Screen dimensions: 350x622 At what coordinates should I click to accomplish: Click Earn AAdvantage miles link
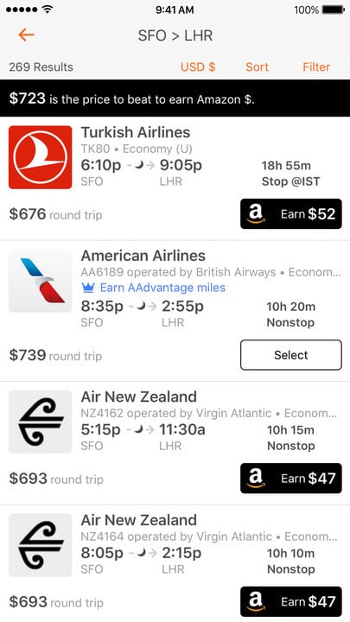[x=162, y=288]
